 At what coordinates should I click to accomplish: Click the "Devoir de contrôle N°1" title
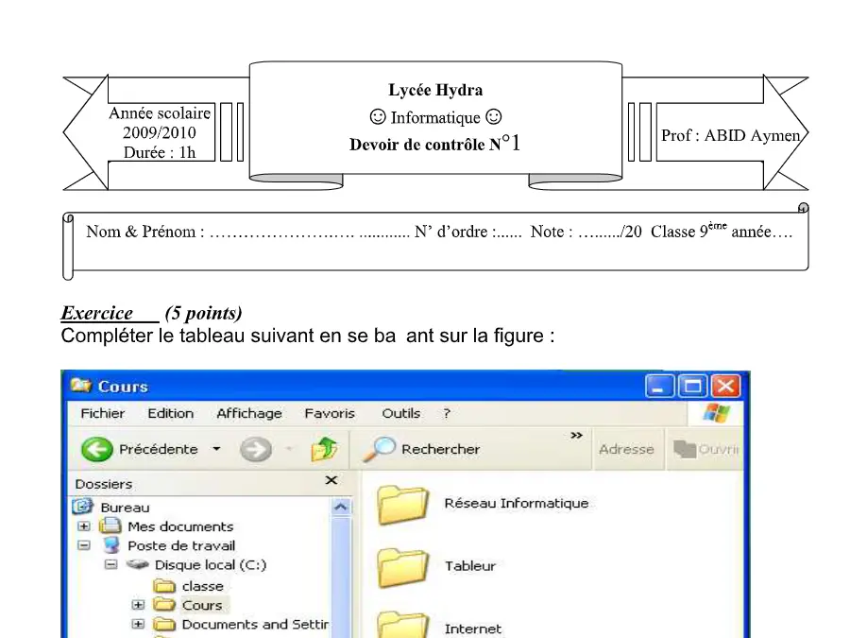tap(434, 144)
